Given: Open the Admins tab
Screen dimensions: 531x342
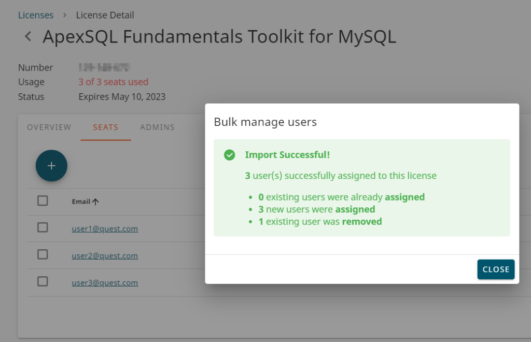Looking at the screenshot, I should pos(157,127).
